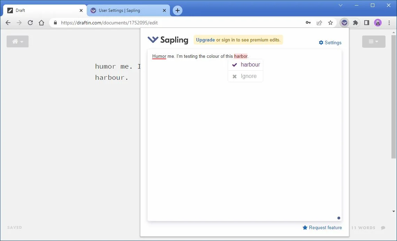Open Sapling Settings link

point(330,42)
